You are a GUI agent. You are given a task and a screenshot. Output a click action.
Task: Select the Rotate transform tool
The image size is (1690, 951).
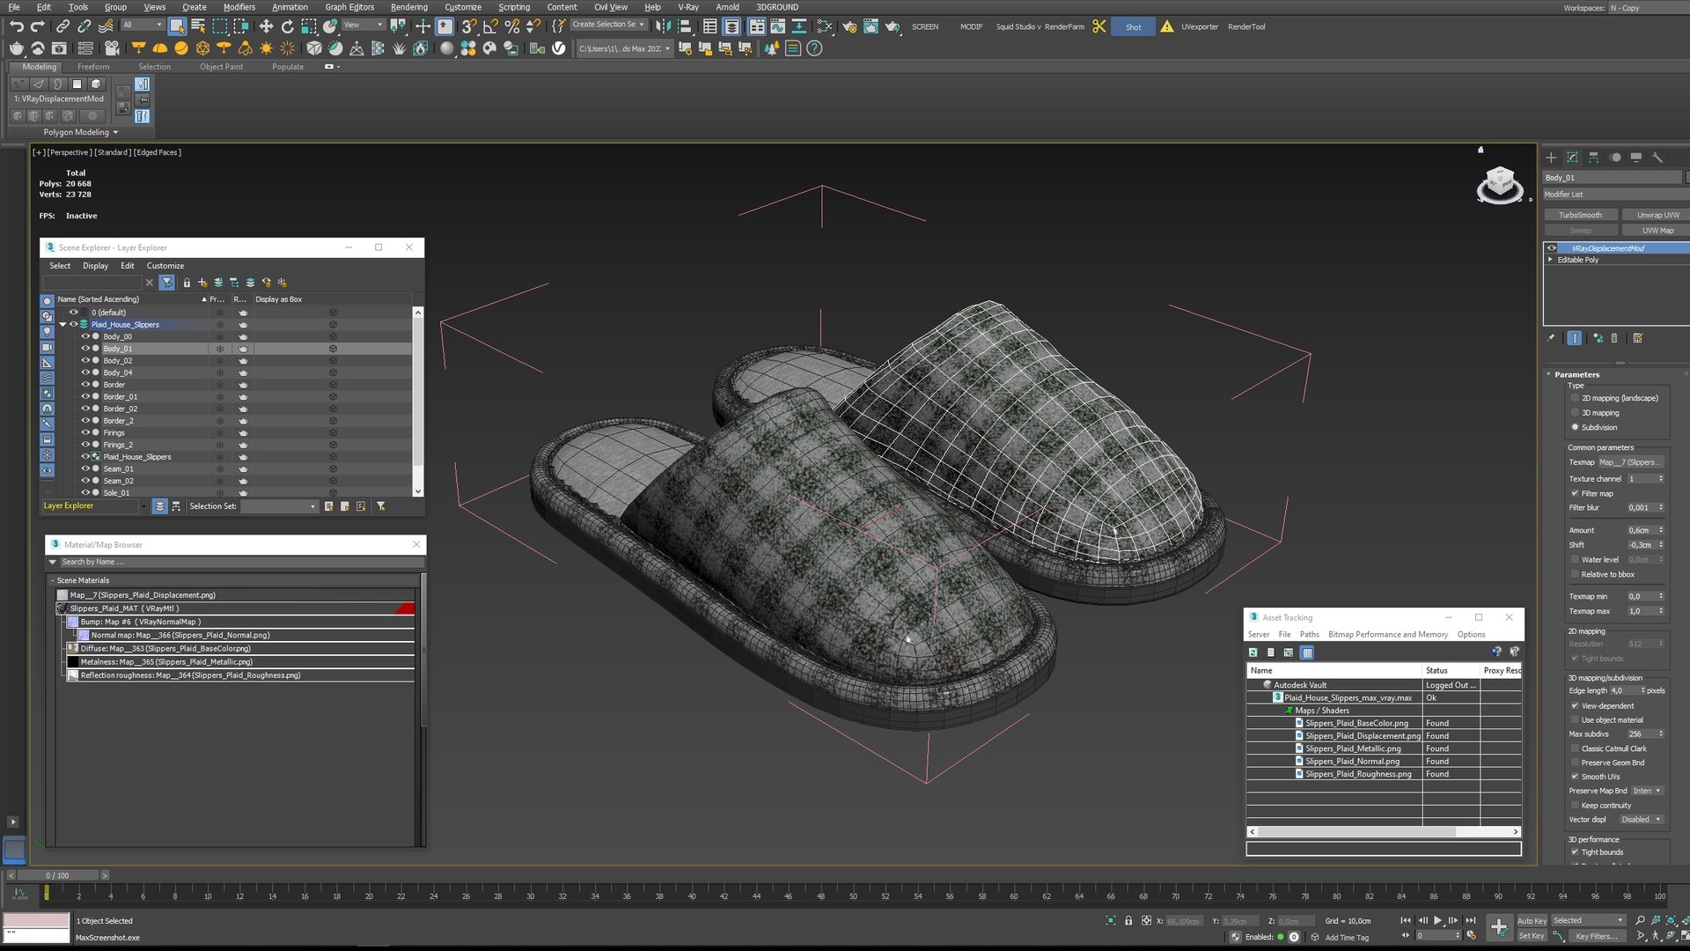(287, 26)
